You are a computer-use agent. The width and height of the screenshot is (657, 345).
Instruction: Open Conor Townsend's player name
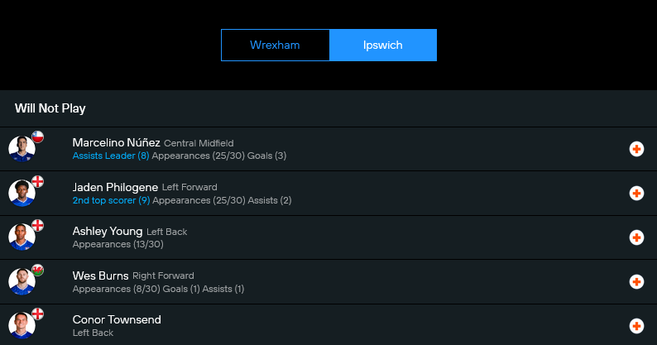(117, 319)
